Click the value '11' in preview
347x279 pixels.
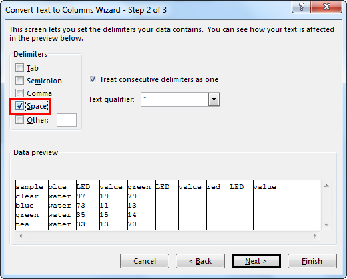104,206
